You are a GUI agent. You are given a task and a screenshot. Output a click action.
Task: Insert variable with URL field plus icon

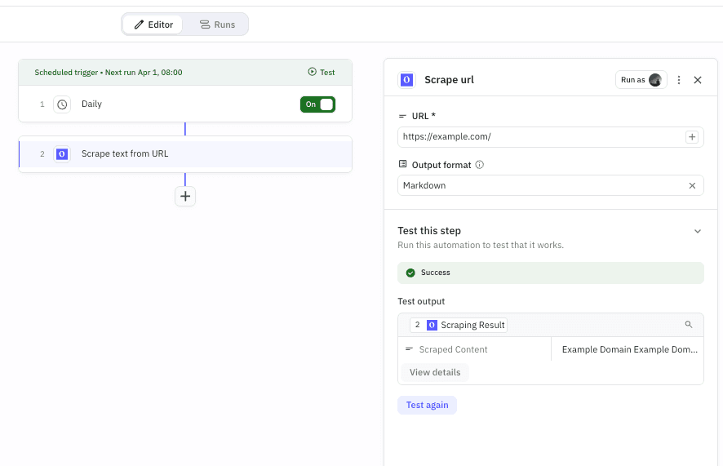(692, 137)
